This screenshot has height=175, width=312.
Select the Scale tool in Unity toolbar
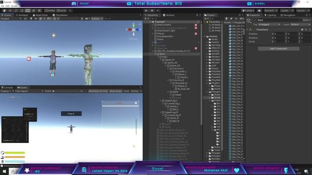[22, 11]
